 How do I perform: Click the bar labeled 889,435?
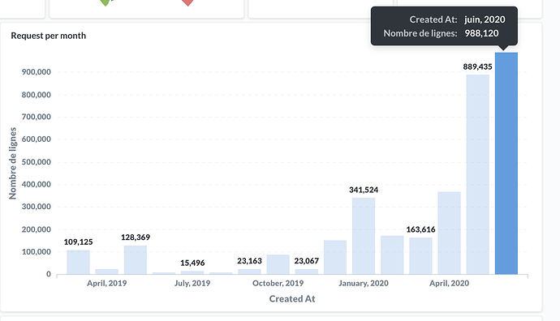(x=477, y=174)
